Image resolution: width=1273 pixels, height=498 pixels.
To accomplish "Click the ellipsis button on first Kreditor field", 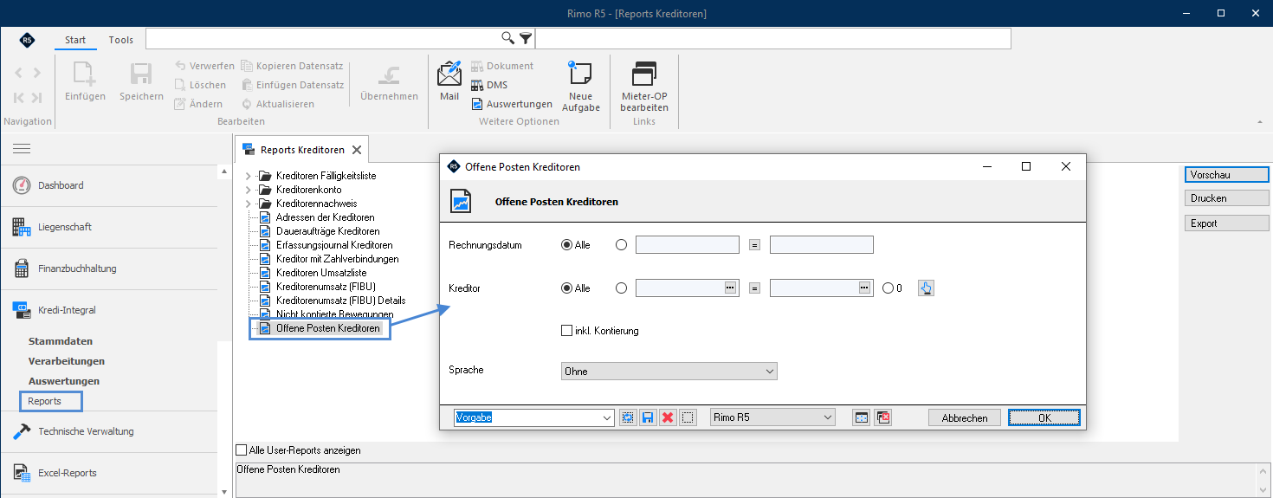I will [x=730, y=288].
